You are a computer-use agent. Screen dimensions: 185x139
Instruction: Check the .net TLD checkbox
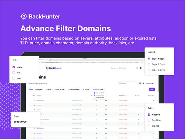point(14,73)
